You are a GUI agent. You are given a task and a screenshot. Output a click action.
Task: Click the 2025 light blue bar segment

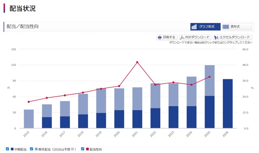point(209,81)
